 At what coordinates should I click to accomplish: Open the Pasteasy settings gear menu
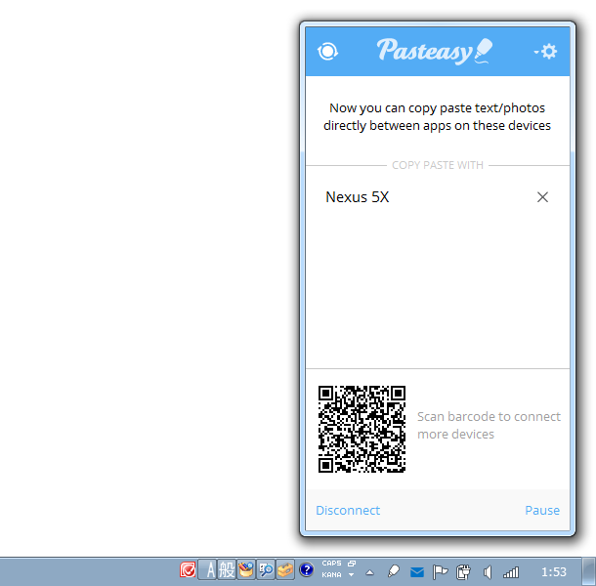point(546,51)
